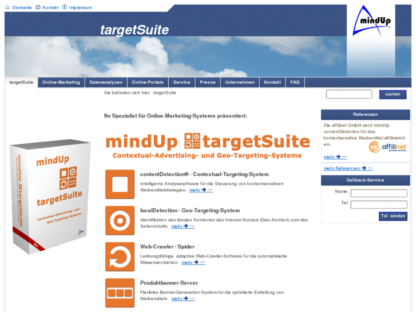Click the Web-Crawler circular arrow icon
The image size is (416, 312).
[x=120, y=257]
